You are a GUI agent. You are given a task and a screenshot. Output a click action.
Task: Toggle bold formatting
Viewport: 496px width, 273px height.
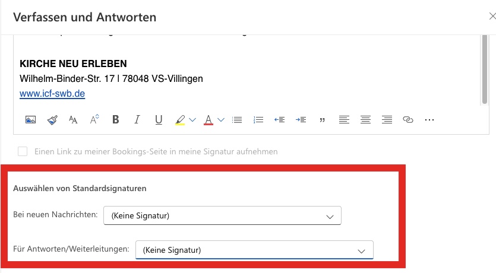116,120
